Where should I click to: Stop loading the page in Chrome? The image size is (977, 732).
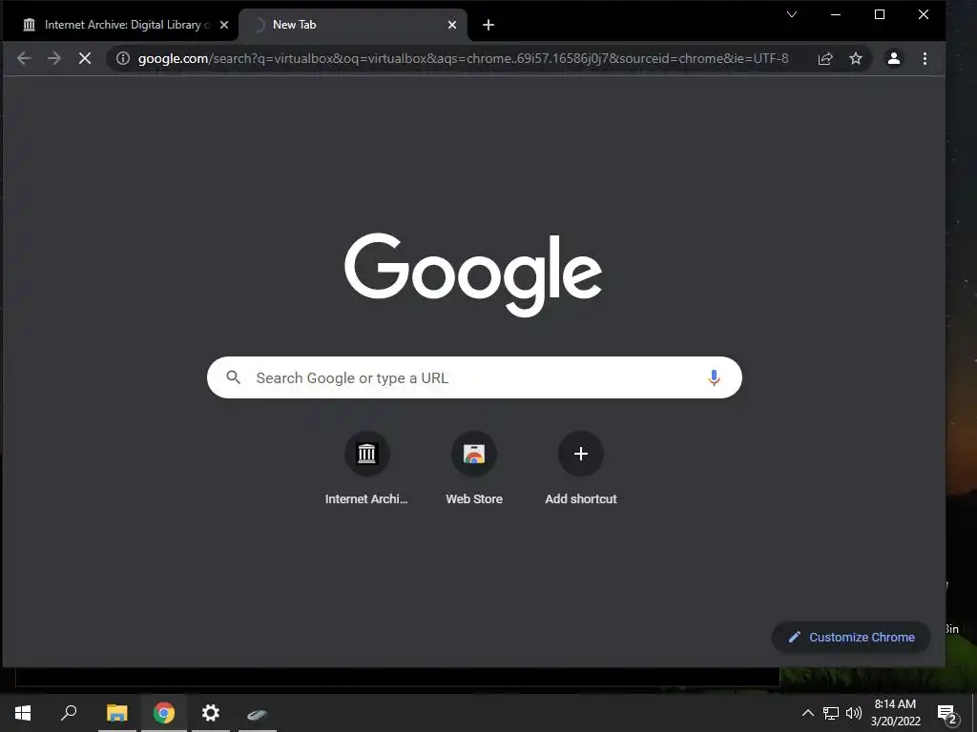[85, 58]
